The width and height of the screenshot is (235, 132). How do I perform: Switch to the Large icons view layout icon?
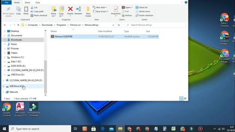[x=185, y=99]
